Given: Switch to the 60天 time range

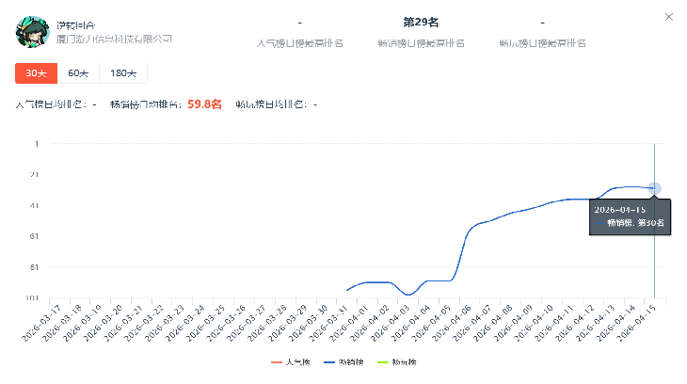Looking at the screenshot, I should (79, 73).
